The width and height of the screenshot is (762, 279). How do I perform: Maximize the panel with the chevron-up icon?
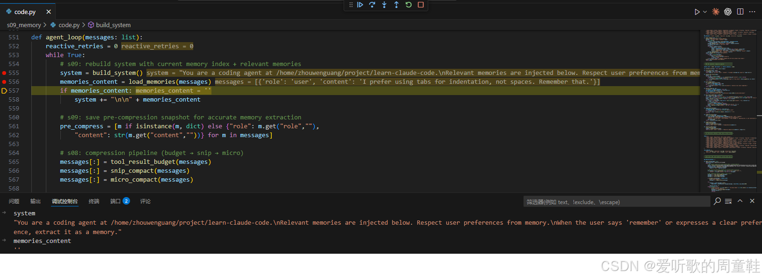pyautogui.click(x=740, y=201)
